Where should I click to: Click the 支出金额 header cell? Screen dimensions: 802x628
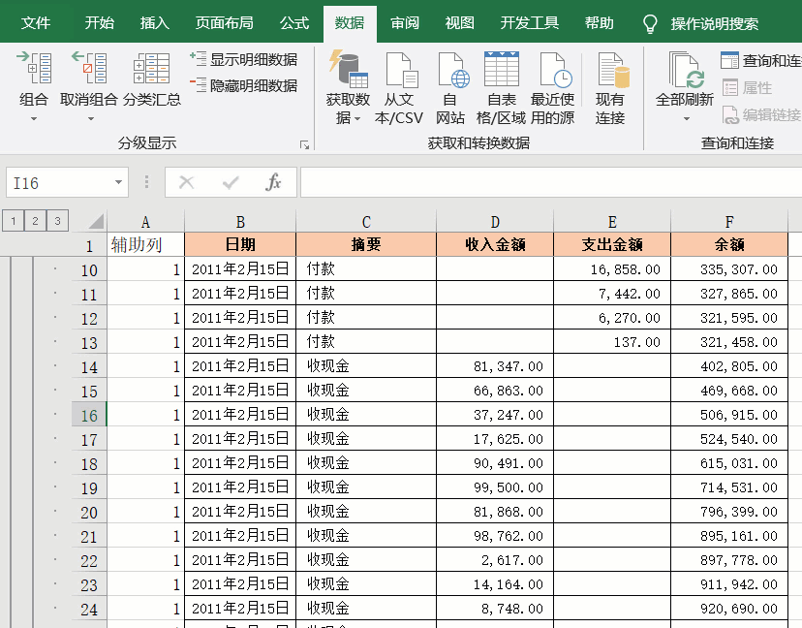pos(612,244)
